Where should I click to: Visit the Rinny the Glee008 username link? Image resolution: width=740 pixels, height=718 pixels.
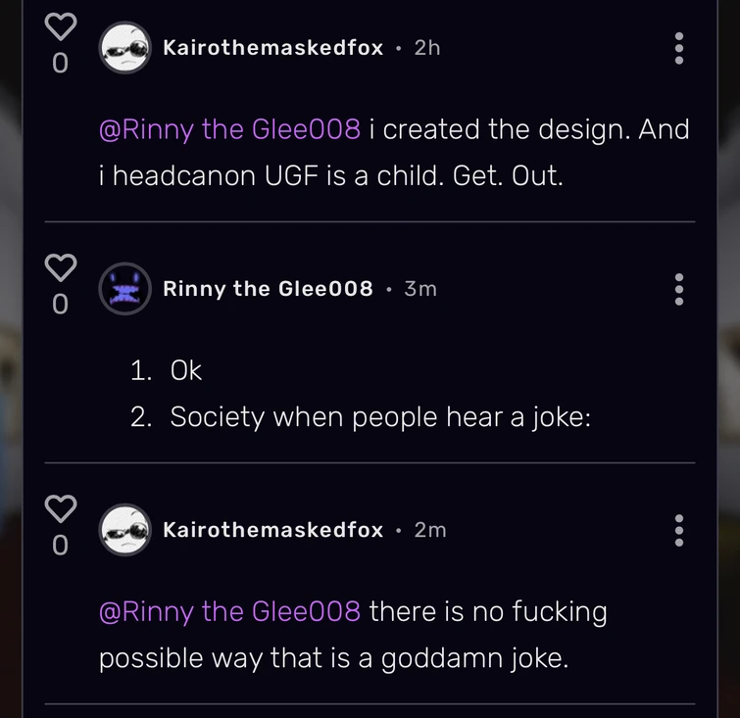coord(268,289)
